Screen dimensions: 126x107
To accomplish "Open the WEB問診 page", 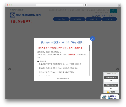I will coord(77,19).
